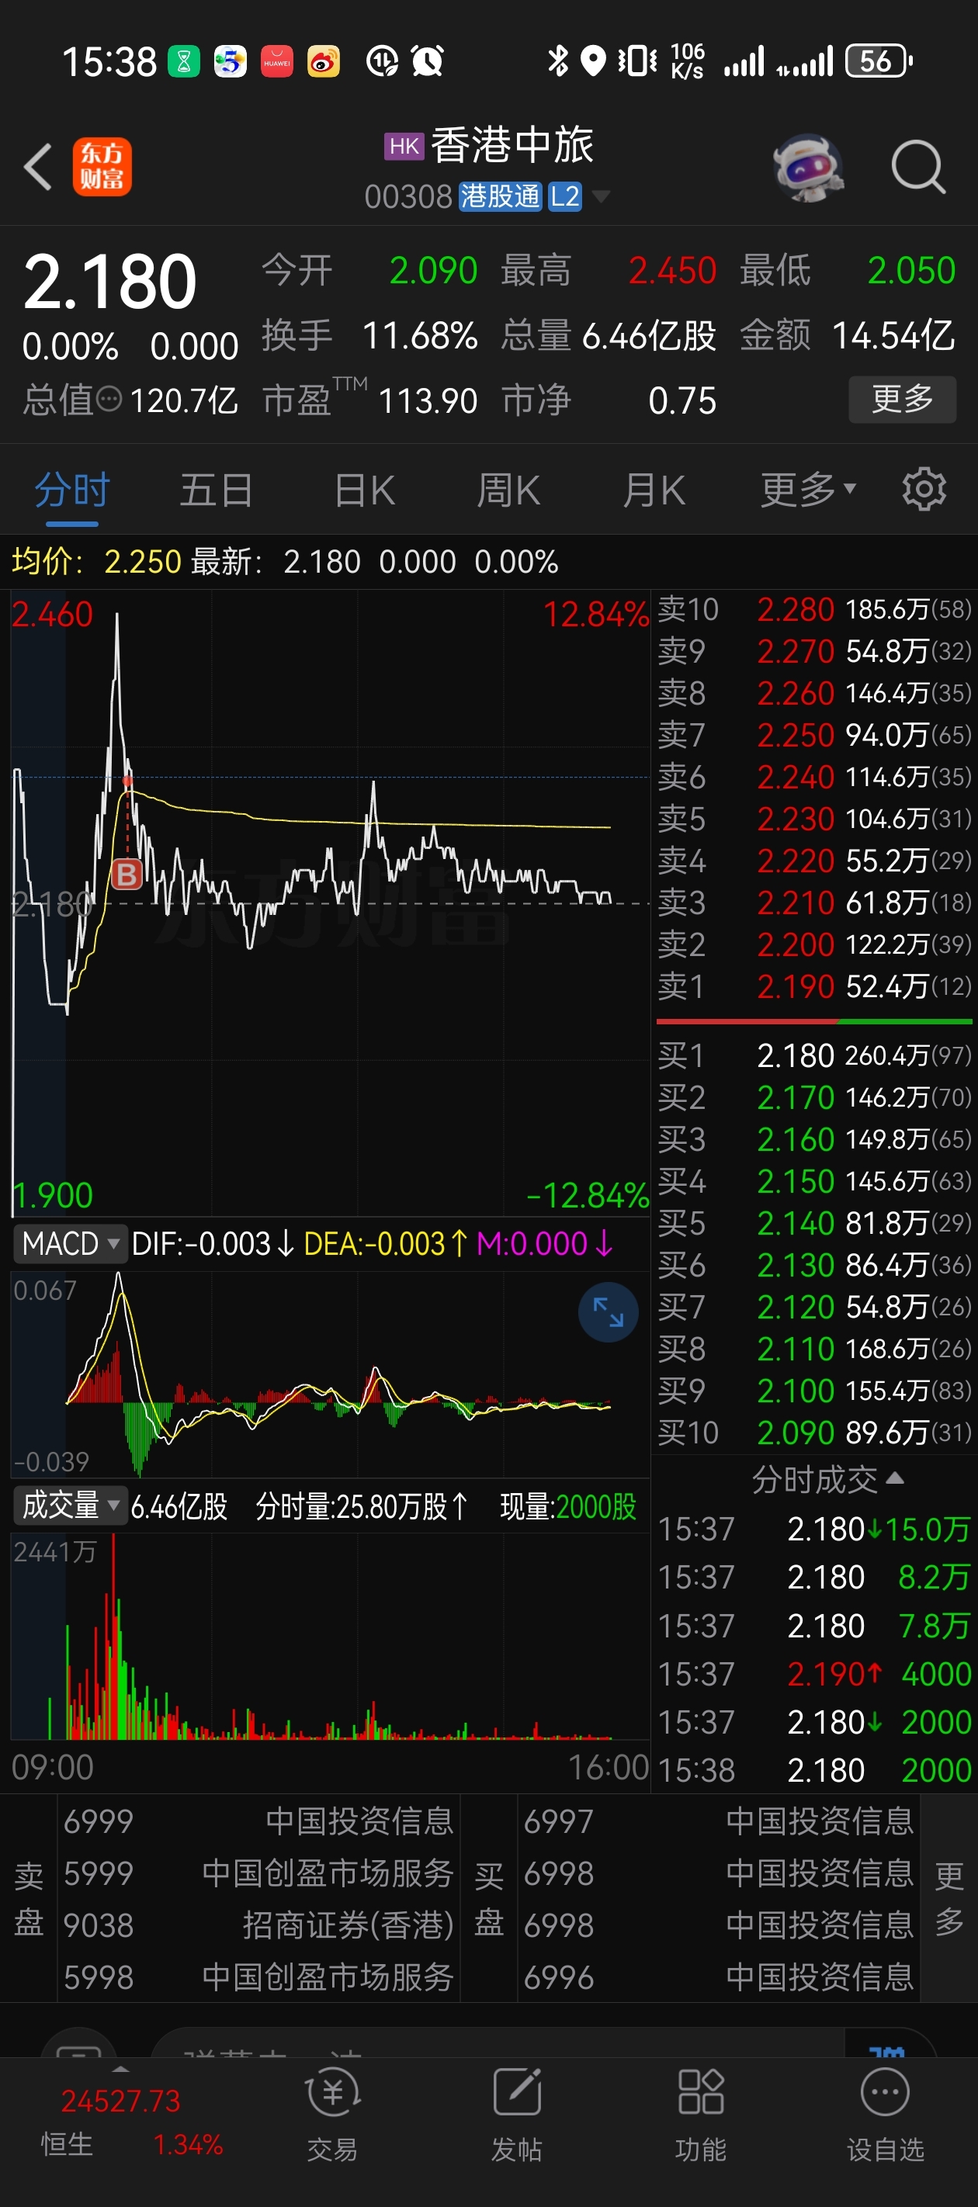The height and width of the screenshot is (2207, 978).
Task: Tap the 总值 info circle icon
Action: pyautogui.click(x=109, y=399)
